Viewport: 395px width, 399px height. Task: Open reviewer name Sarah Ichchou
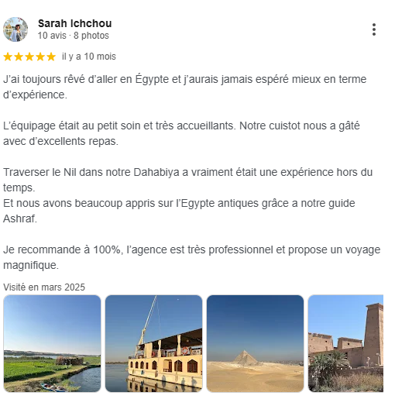tap(75, 23)
